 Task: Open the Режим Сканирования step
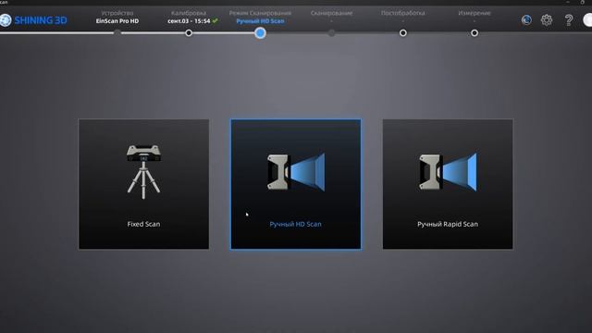[260, 13]
